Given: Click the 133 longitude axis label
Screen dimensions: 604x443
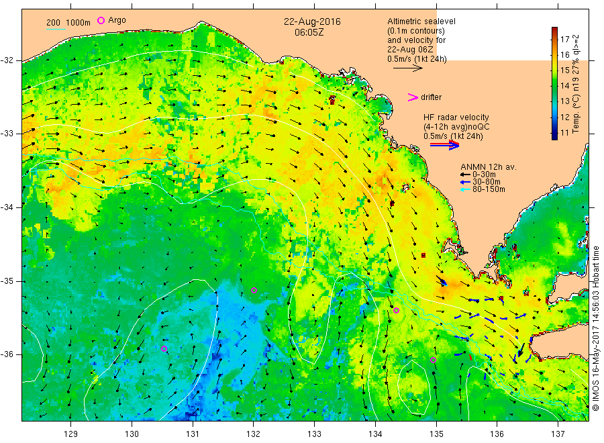Looking at the screenshot, I should coord(314,434).
